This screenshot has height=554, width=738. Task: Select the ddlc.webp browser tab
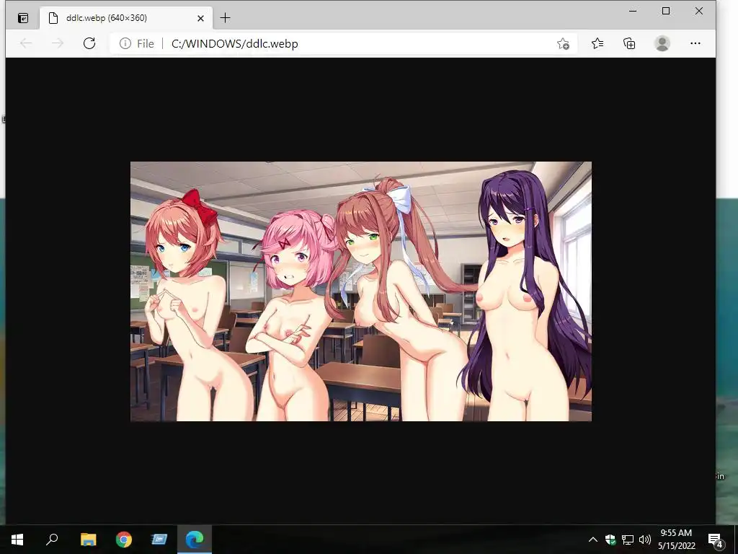coord(126,18)
